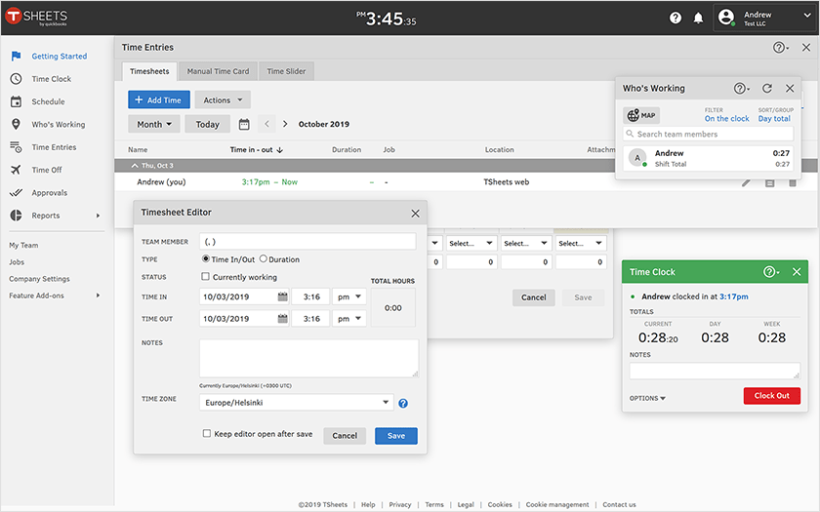The width and height of the screenshot is (820, 512).
Task: Click the Today button
Action: (208, 124)
